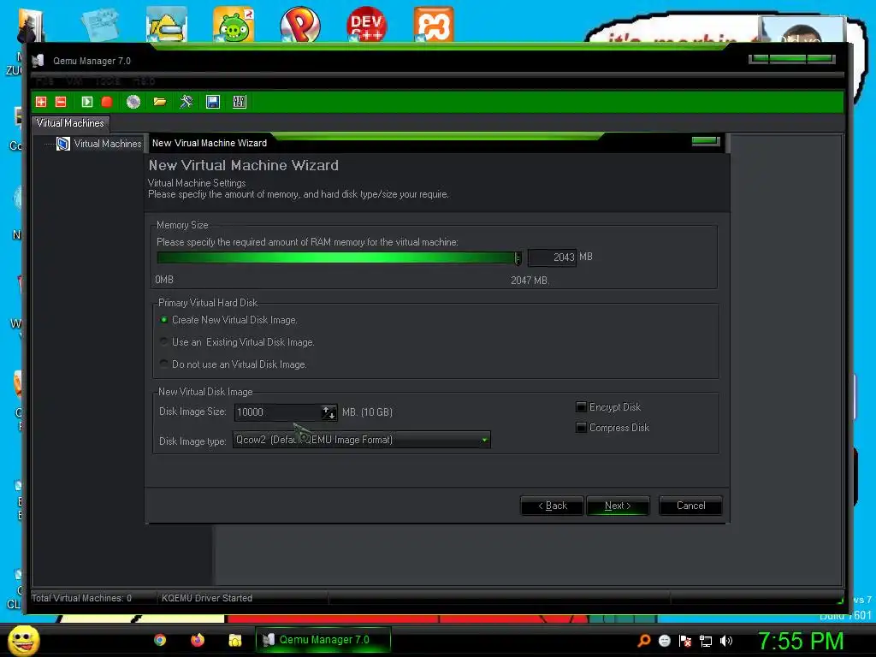
Task: Open the green pig game desktop icon
Action: [x=234, y=24]
